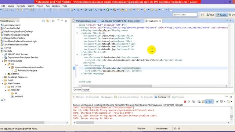Close the Console view tab
The width and height of the screenshot is (235, 132).
(x=169, y=97)
